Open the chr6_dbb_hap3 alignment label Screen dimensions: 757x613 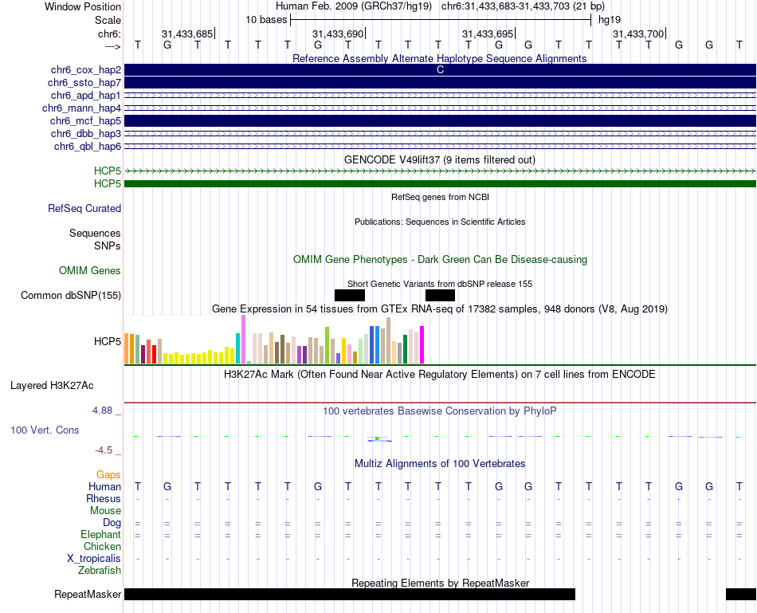[86, 133]
